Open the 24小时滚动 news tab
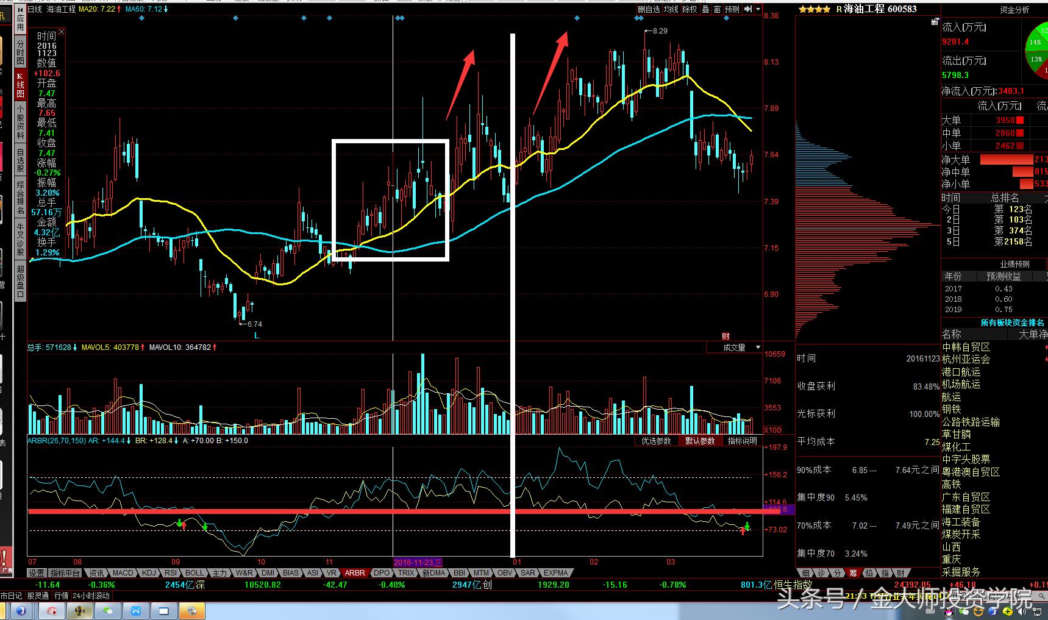This screenshot has height=620, width=1048. coord(91,596)
